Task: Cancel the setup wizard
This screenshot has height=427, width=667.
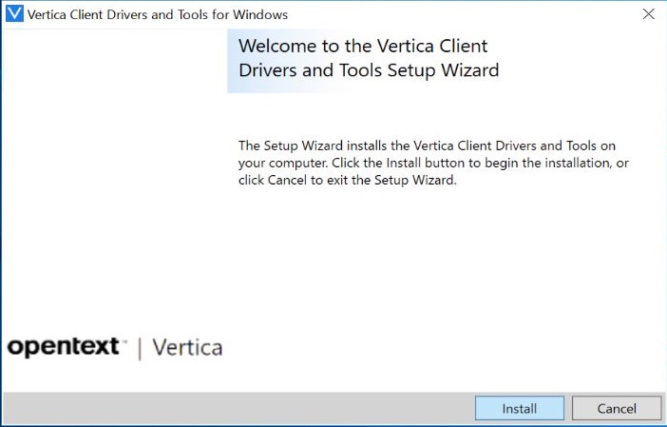Action: click(617, 408)
